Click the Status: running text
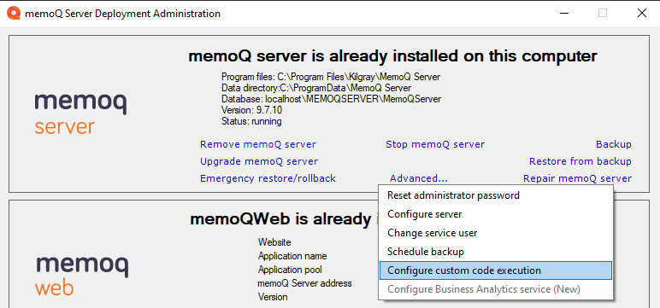Screen dimensions: 660x308 click(x=251, y=122)
